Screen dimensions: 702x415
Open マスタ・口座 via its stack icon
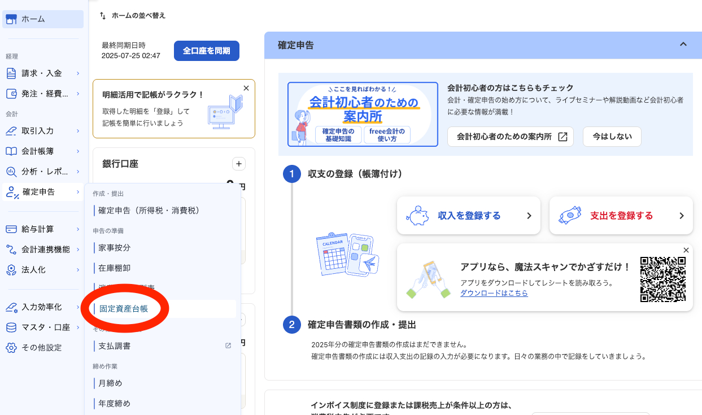pos(11,327)
